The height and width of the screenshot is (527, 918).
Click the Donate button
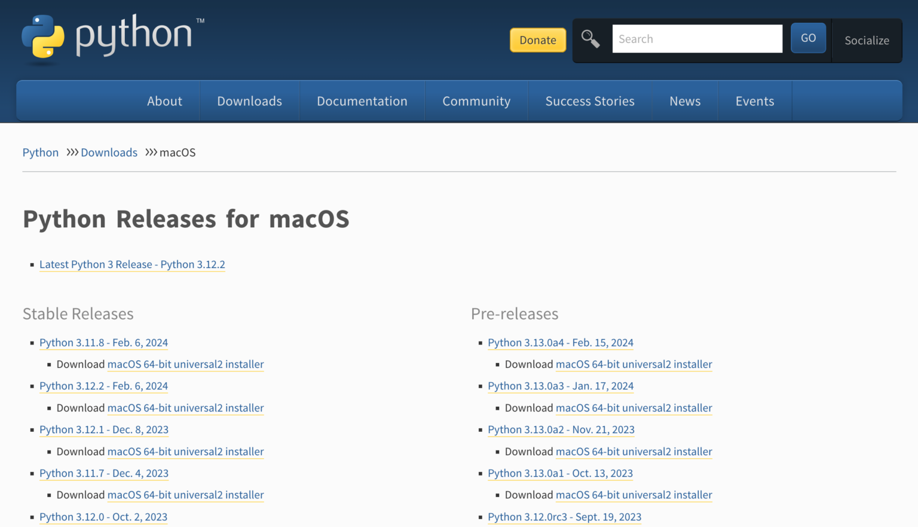coord(537,39)
